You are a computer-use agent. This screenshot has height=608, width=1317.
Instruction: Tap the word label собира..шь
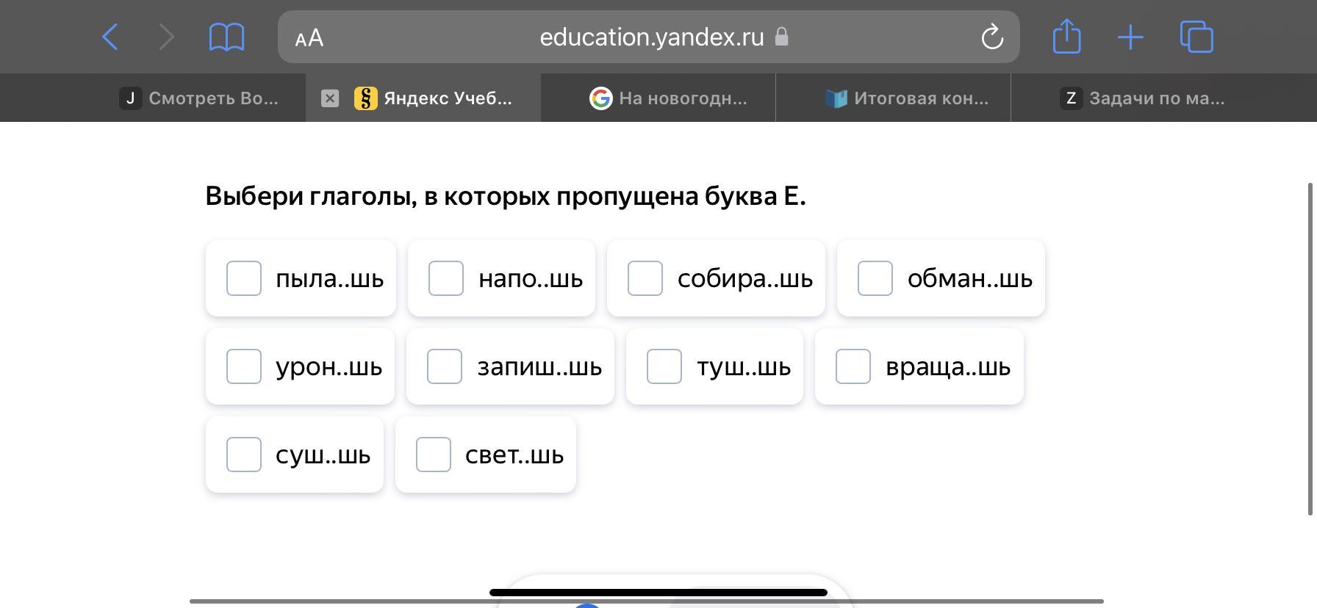point(744,279)
